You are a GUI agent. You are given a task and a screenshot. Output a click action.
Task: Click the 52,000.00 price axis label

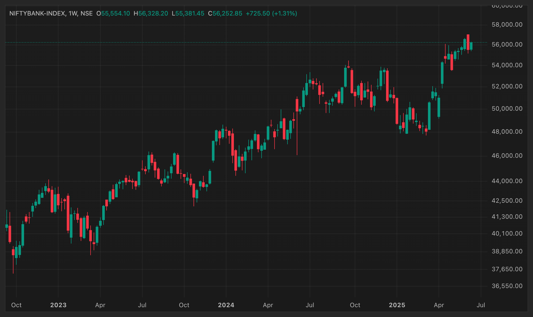tap(507, 86)
